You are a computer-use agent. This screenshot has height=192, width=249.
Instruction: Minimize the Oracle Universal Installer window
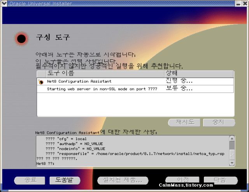[238, 4]
